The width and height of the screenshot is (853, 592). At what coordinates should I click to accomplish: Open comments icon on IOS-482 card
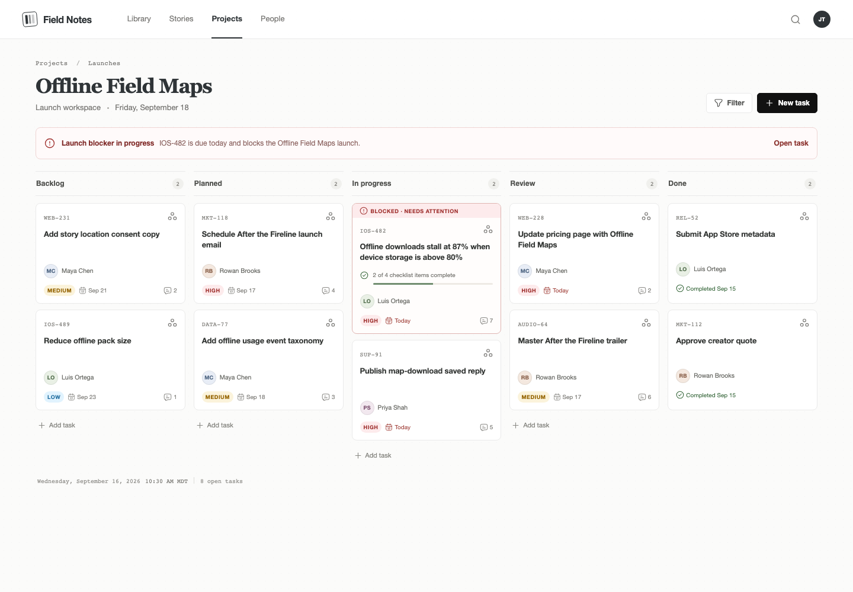click(x=484, y=321)
